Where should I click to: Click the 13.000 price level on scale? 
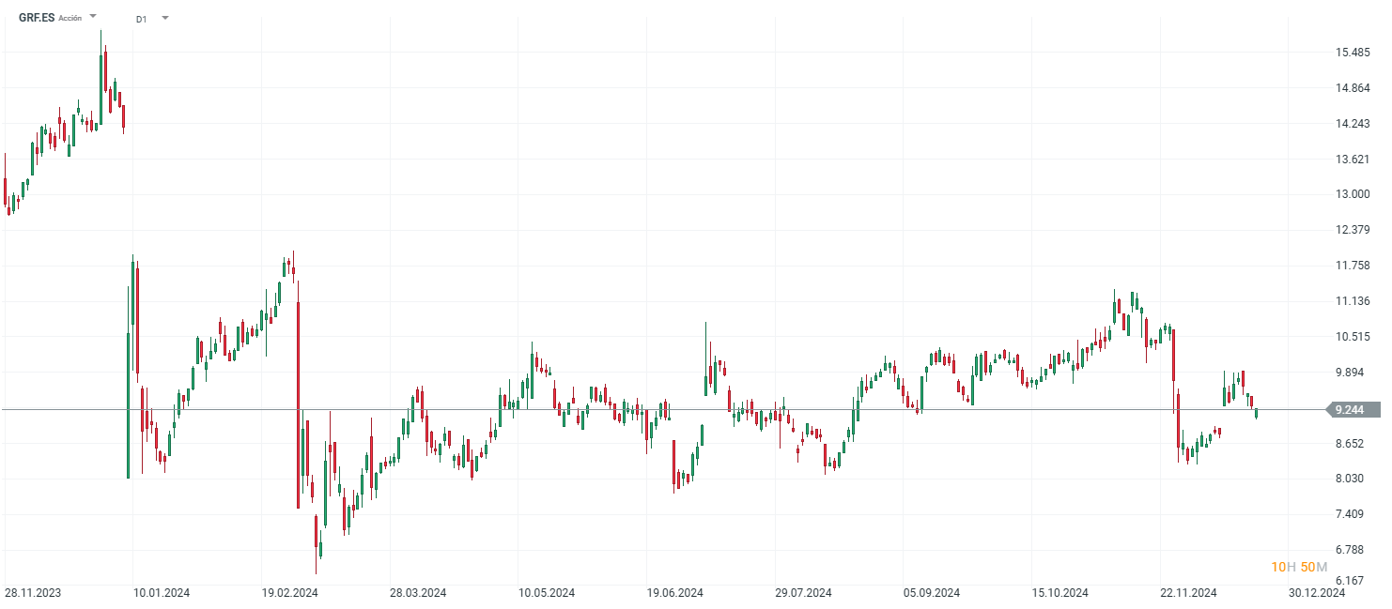[1353, 194]
